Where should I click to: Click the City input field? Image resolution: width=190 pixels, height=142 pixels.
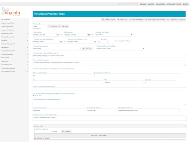pyautogui.click(x=68, y=82)
